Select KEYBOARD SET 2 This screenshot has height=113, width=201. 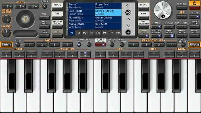click(146, 45)
